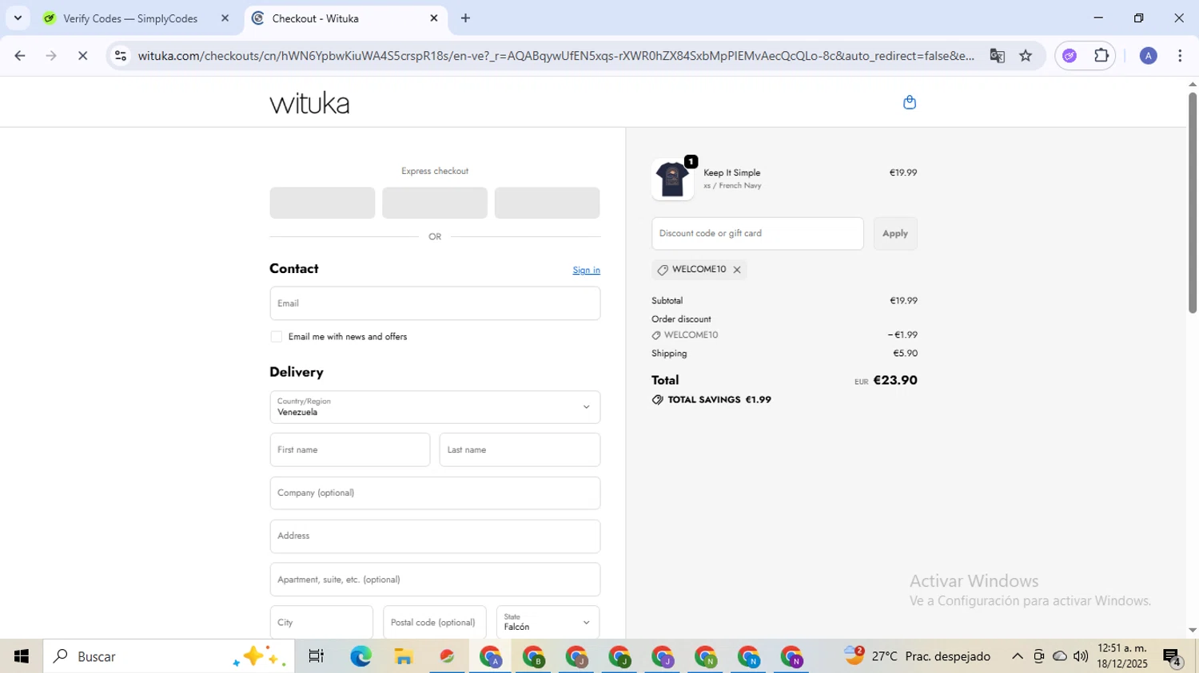The image size is (1199, 673).
Task: Open the Windows Start menu
Action: coord(22,656)
